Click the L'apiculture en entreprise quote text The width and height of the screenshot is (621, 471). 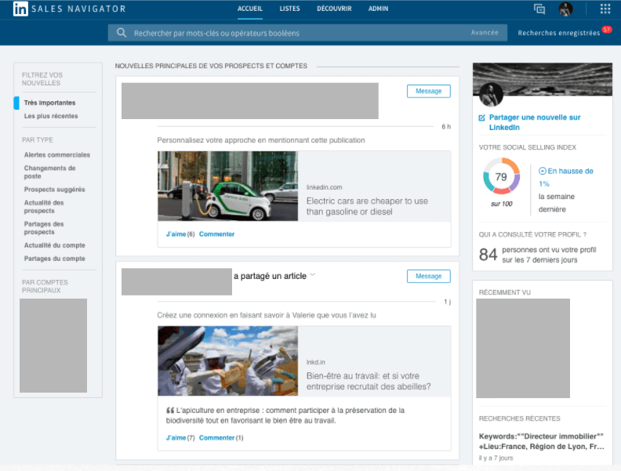285,415
